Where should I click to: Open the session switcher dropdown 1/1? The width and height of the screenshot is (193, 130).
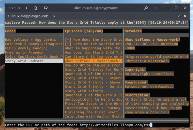pyautogui.click(x=15, y=8)
